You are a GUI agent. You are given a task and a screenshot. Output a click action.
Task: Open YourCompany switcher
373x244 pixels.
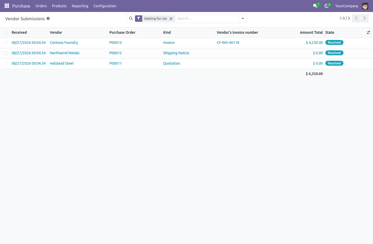click(347, 6)
